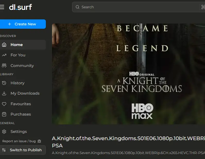Click the Settings gear icon

[x=4, y=132]
